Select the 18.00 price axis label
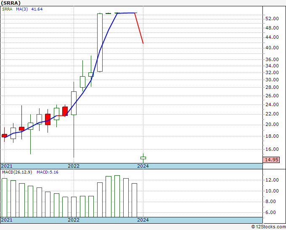Image resolution: width=286 pixels, height=230 pixels. tap(272, 136)
